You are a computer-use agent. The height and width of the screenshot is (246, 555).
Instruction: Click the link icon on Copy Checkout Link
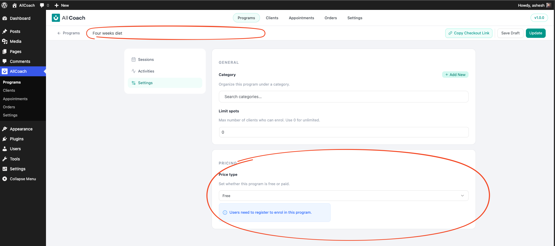(451, 33)
